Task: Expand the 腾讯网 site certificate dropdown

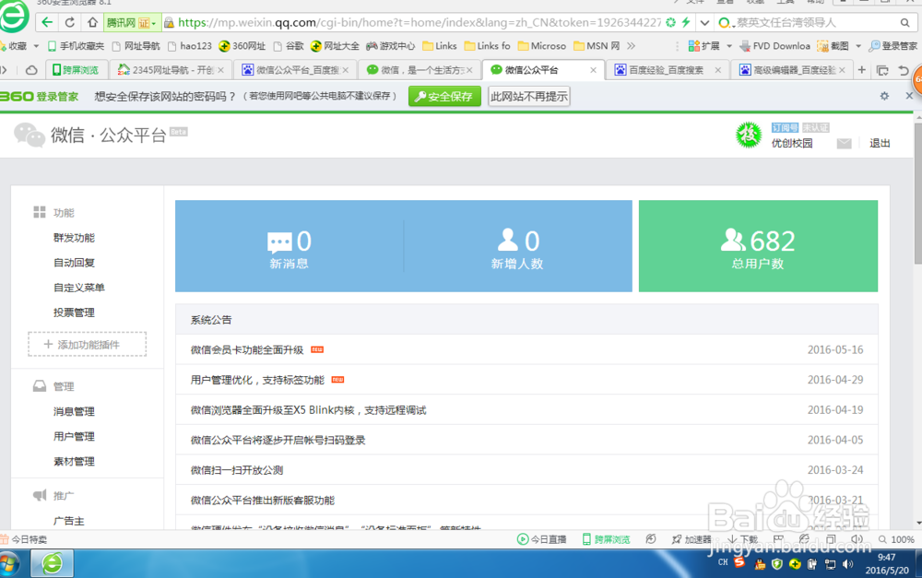Action: pos(154,24)
